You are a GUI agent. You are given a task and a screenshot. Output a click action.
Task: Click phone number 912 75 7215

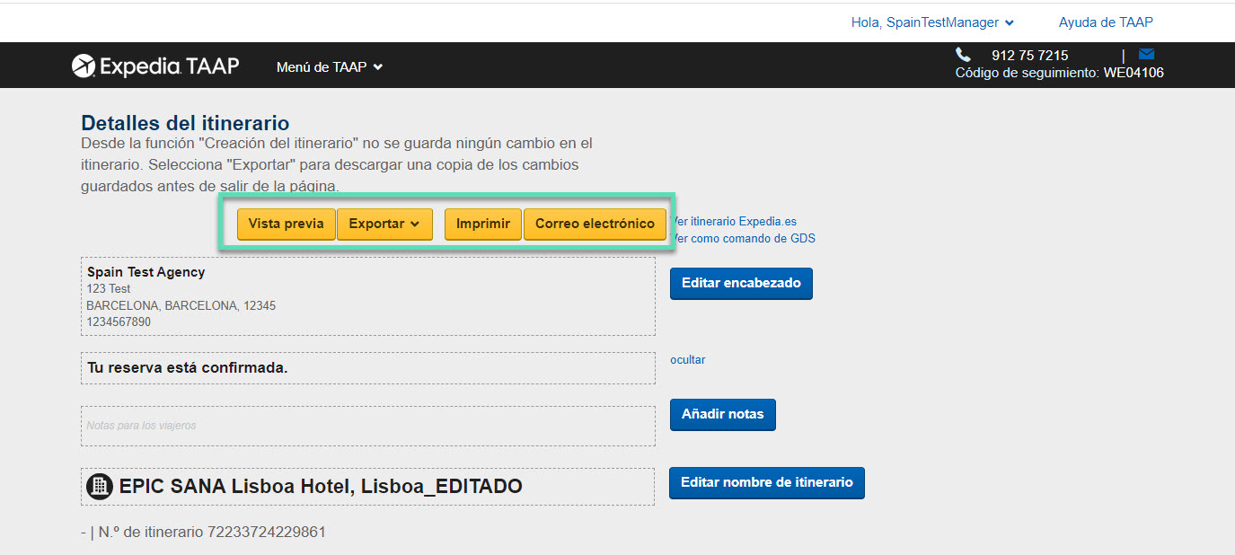1030,55
